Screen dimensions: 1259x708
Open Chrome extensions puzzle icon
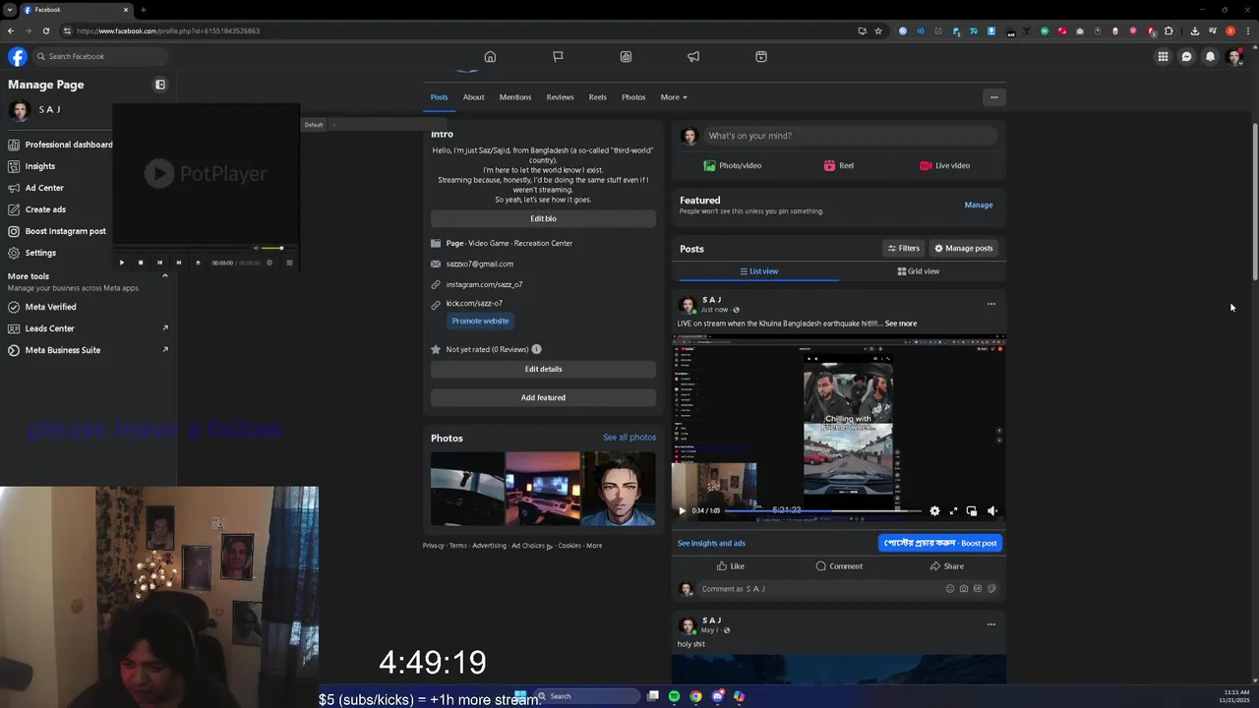pos(1169,30)
